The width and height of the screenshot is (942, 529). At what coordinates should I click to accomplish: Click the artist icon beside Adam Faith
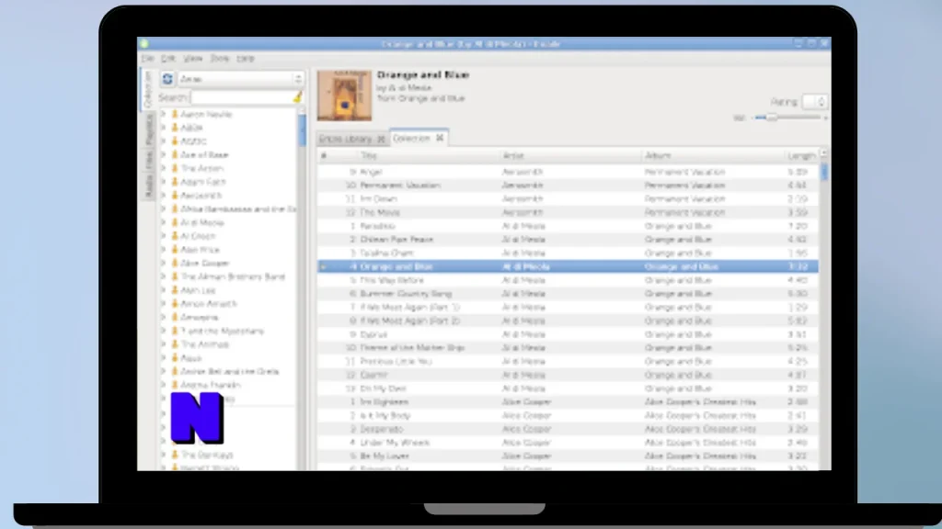[175, 182]
